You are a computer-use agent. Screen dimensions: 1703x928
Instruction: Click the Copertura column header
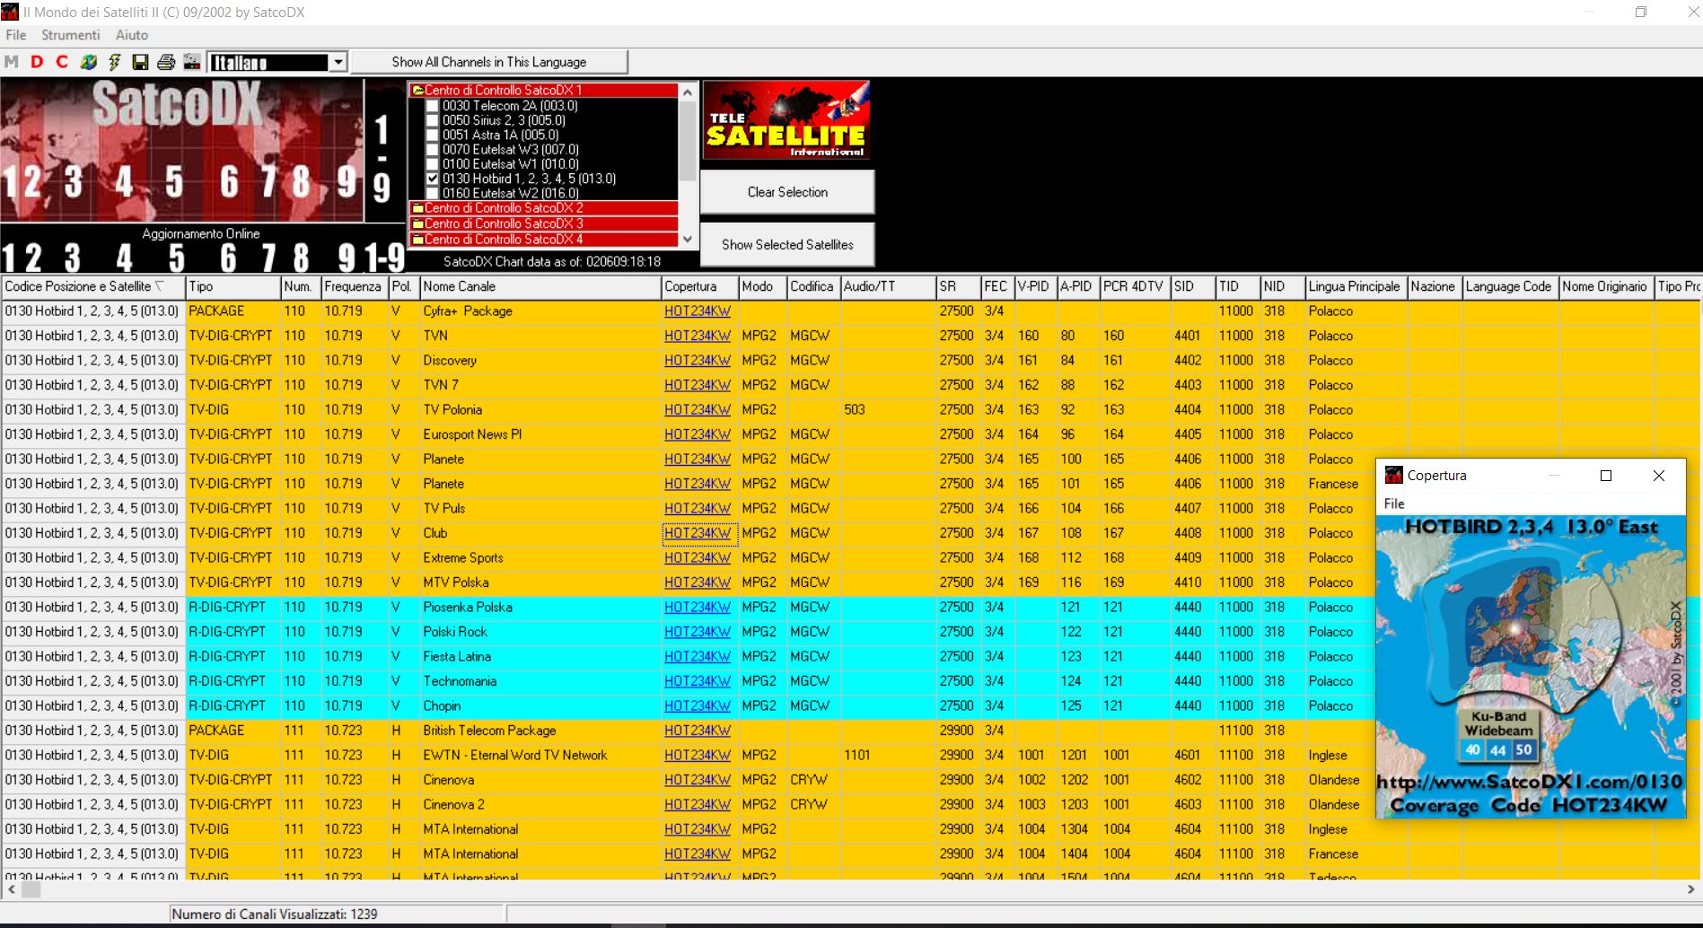pyautogui.click(x=699, y=286)
